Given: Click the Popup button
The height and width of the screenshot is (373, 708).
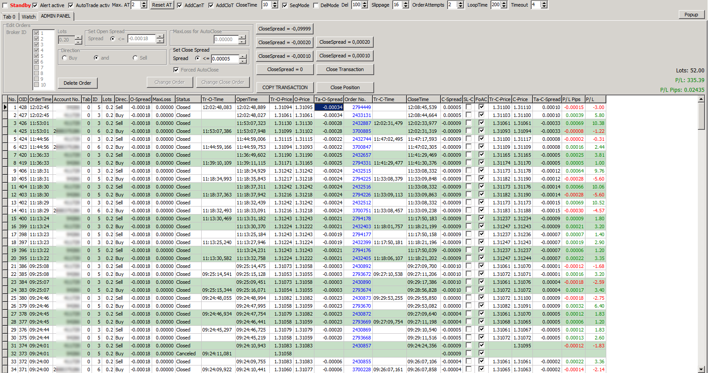Looking at the screenshot, I should tap(691, 15).
